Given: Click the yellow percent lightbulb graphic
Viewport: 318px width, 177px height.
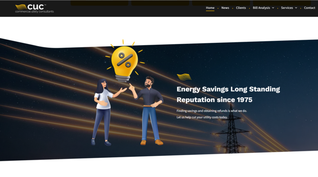Looking at the screenshot, I should coord(124,61).
